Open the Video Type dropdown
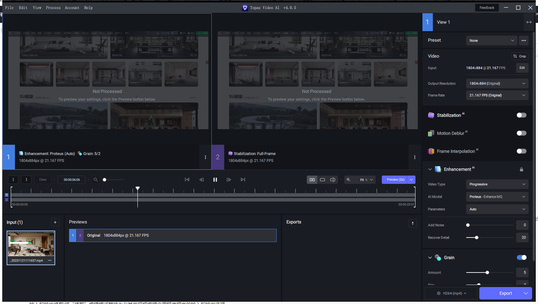This screenshot has width=538, height=304. tap(497, 184)
